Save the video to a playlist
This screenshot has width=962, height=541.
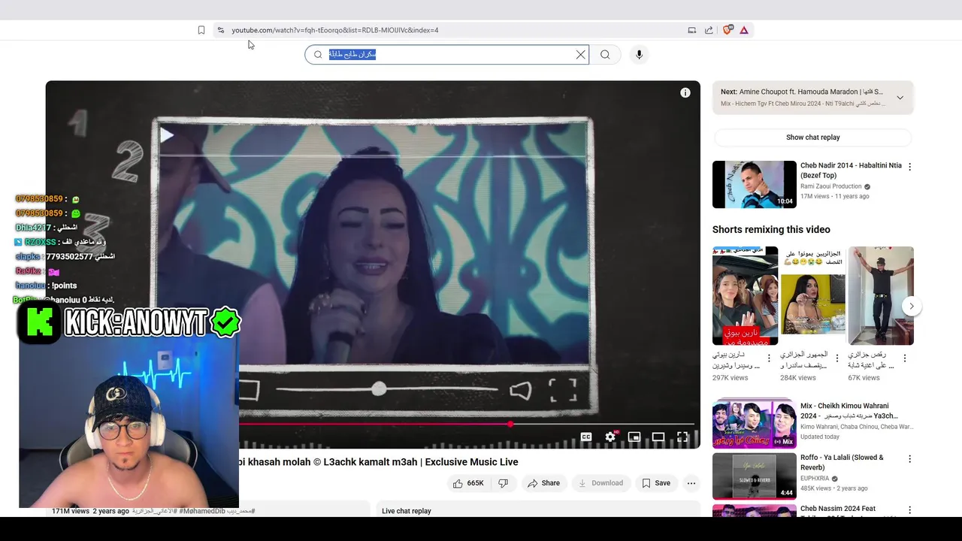click(x=655, y=483)
